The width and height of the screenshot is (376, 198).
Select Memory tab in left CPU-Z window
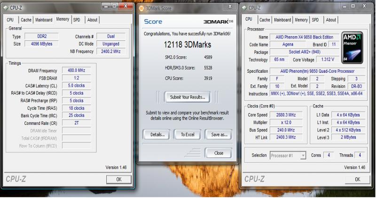pos(63,19)
